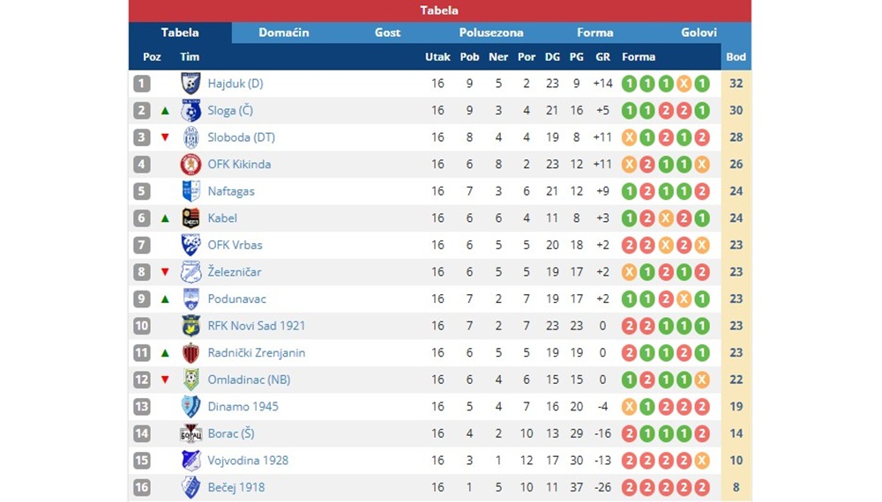Click the Omladinac (NB) green crest

pyautogui.click(x=191, y=380)
